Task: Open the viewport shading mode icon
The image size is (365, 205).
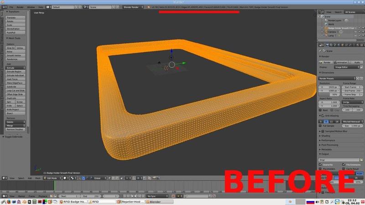Action: pyautogui.click(x=66, y=178)
